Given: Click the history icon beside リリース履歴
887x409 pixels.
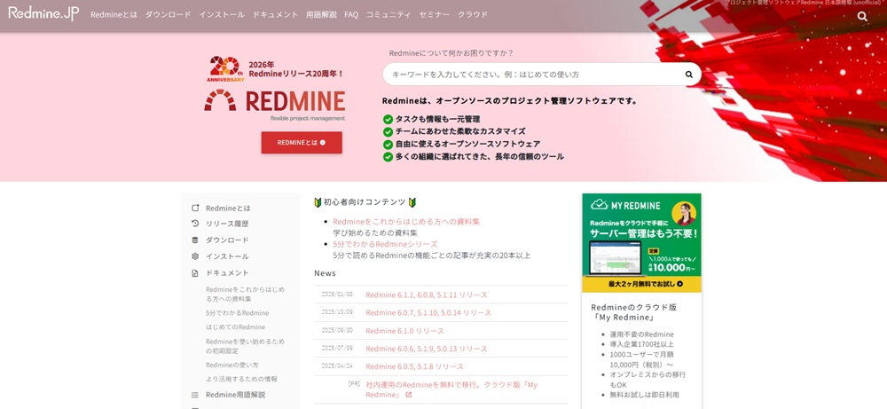Looking at the screenshot, I should 195,224.
